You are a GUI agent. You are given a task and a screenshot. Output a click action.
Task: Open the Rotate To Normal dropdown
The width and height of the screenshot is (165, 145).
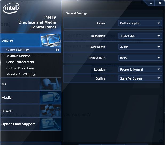click(x=140, y=69)
